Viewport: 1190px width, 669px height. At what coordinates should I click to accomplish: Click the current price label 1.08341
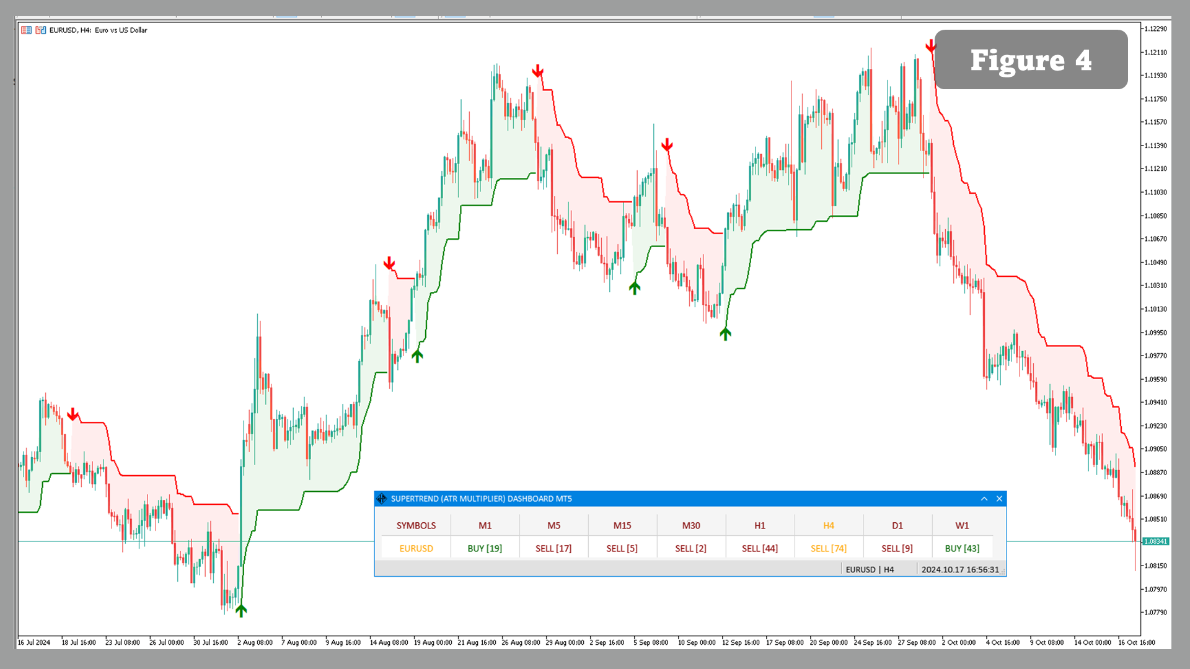pos(1155,541)
